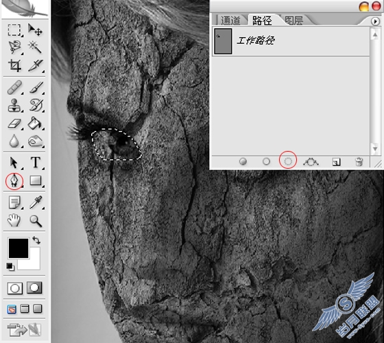Enable Quick Mask mode
Screen dimensions: 384x343
(x=34, y=287)
